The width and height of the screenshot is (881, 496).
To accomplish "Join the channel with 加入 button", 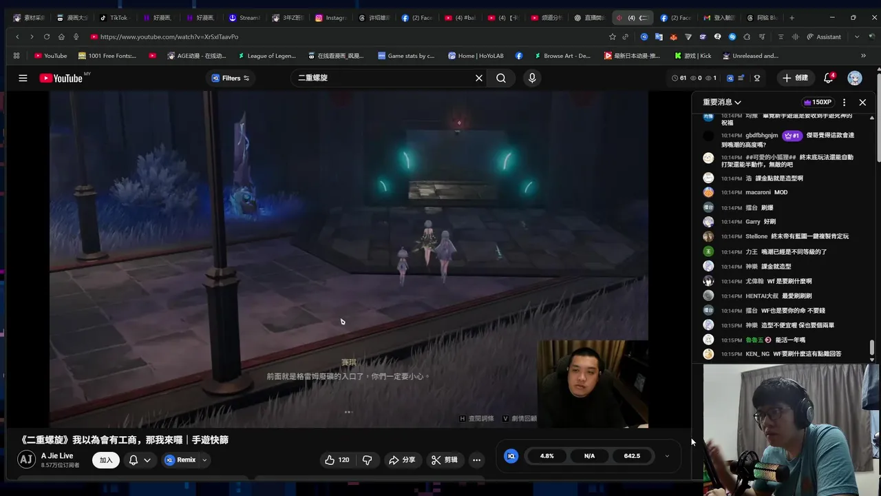I will (106, 460).
